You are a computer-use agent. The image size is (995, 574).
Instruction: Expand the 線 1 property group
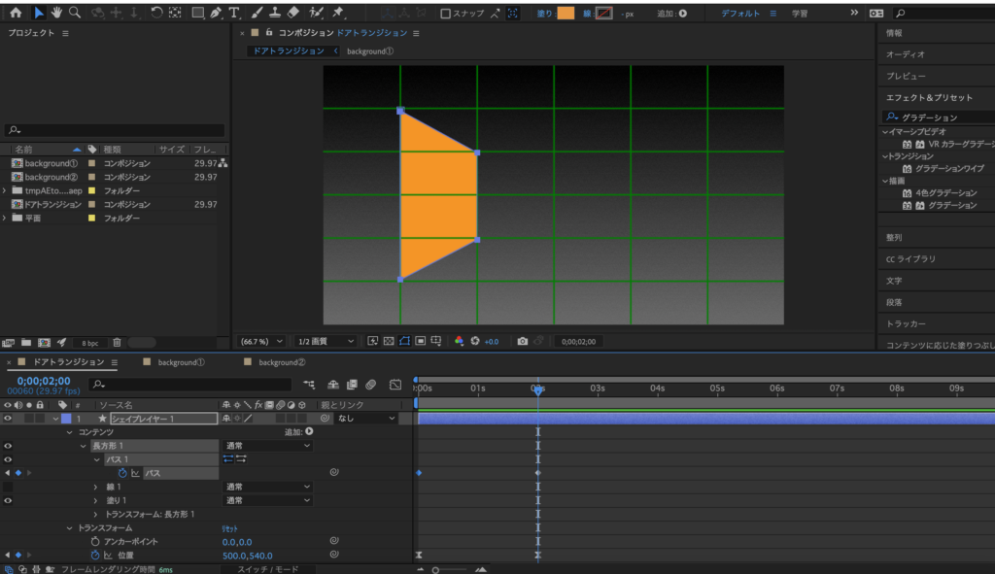coord(95,487)
